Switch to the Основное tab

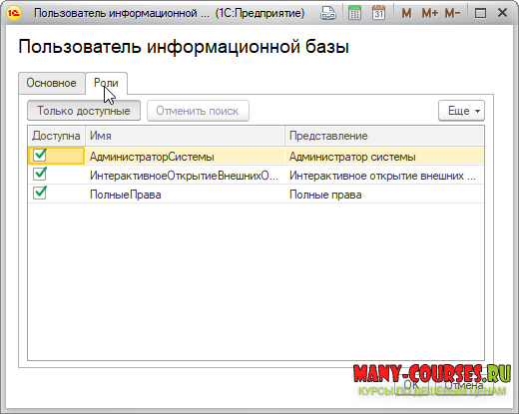(x=52, y=83)
